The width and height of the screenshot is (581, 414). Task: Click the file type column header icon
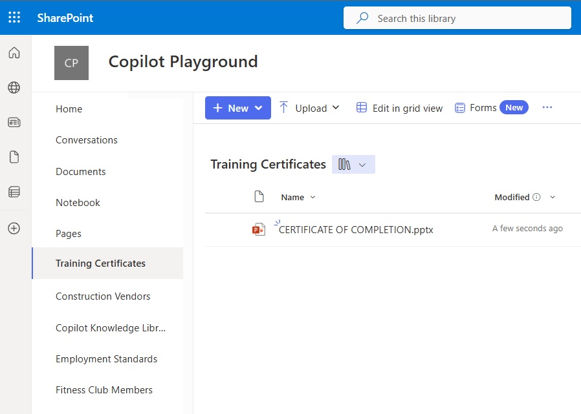click(259, 197)
